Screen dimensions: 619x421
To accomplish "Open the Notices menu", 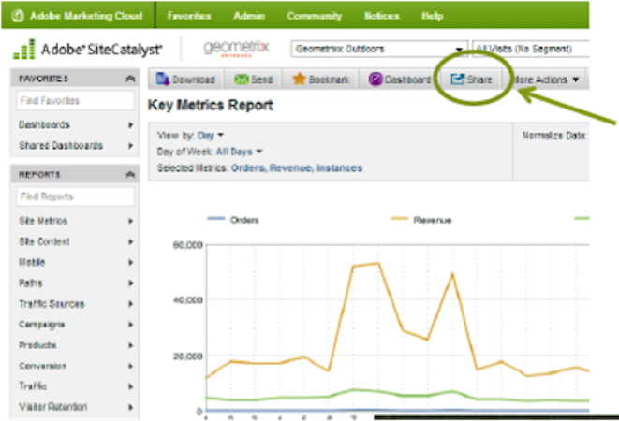I will (x=381, y=16).
